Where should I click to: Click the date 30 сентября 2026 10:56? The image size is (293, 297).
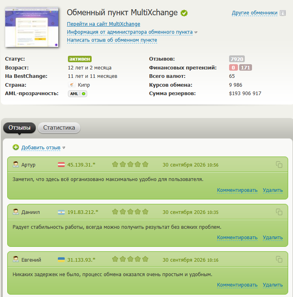point(191,165)
